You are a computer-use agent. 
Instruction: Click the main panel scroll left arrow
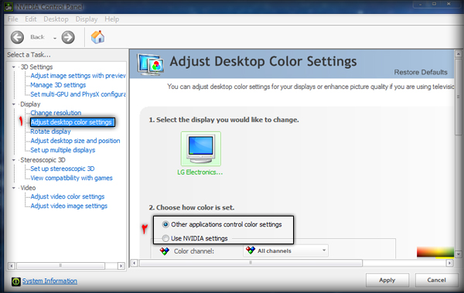[x=134, y=263]
